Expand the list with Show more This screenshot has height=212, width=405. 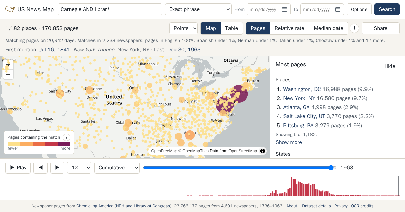click(x=289, y=142)
